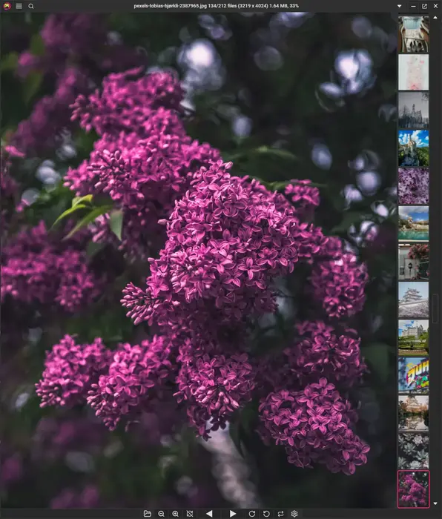Go to the next image
Screen dimensions: 442x519
[233, 513]
